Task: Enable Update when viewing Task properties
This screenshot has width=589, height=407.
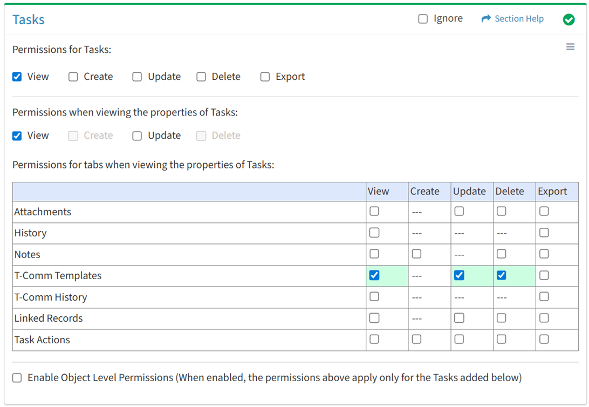Action: (137, 135)
